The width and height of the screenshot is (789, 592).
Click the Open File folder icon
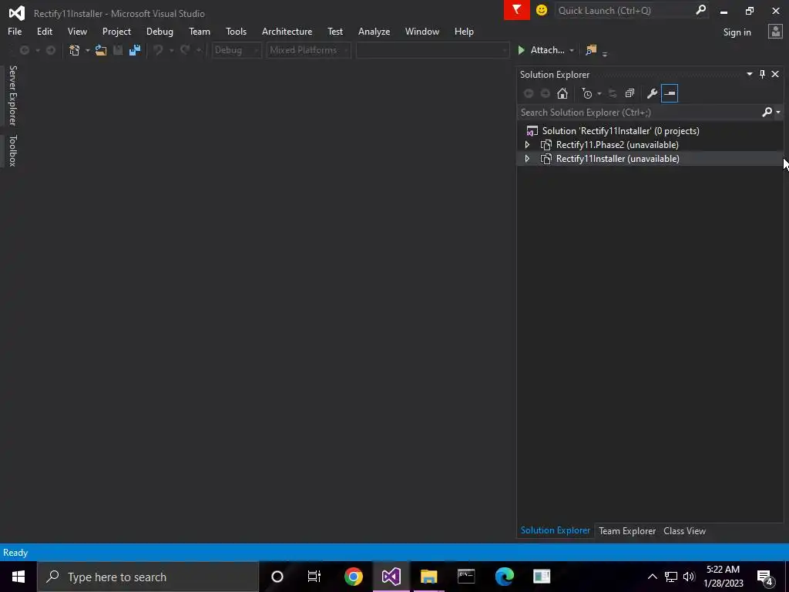point(101,50)
